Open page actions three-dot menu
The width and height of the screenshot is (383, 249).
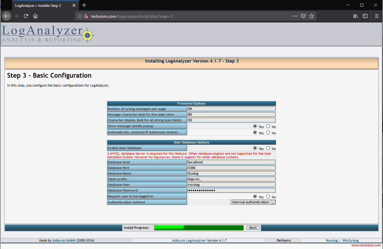(295, 16)
